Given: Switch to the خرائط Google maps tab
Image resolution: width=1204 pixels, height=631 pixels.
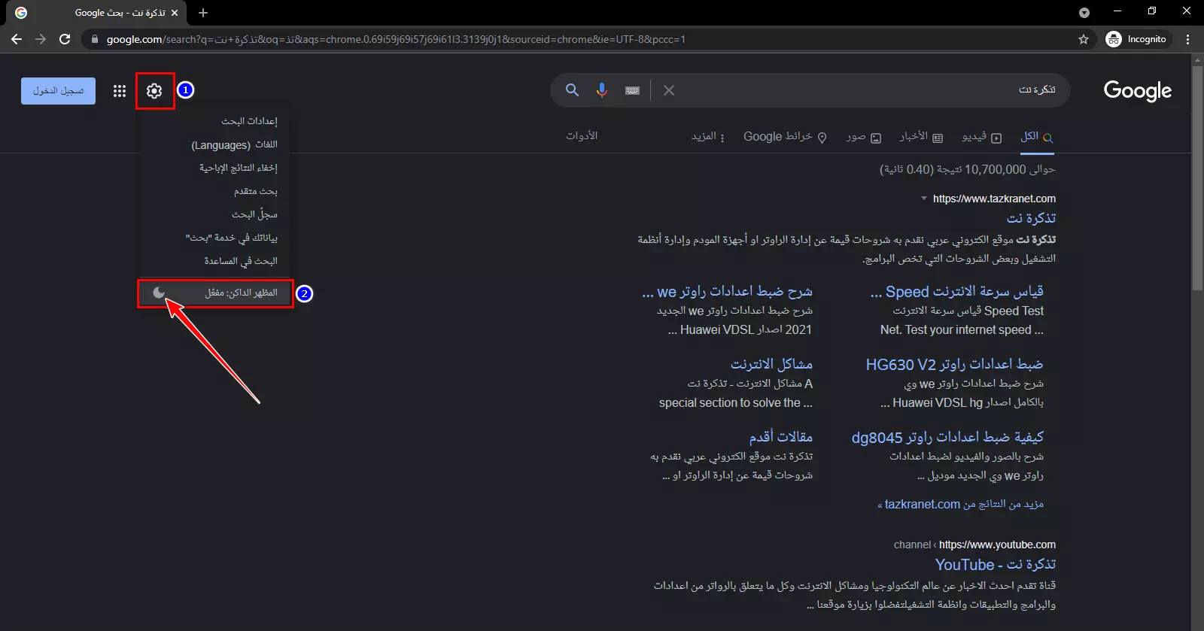Looking at the screenshot, I should tap(785, 137).
